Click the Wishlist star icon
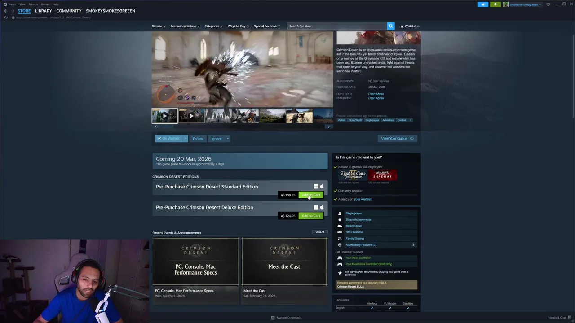Image resolution: width=575 pixels, height=323 pixels. (x=402, y=26)
